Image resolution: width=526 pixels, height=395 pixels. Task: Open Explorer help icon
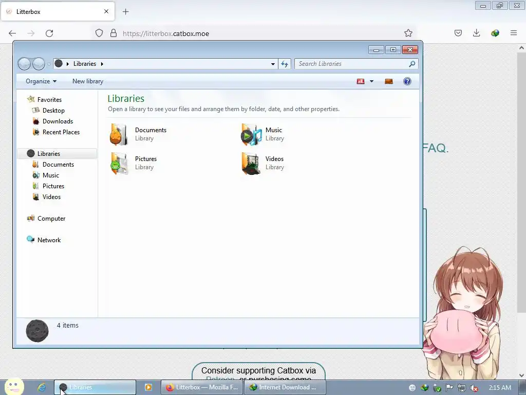[x=407, y=81]
